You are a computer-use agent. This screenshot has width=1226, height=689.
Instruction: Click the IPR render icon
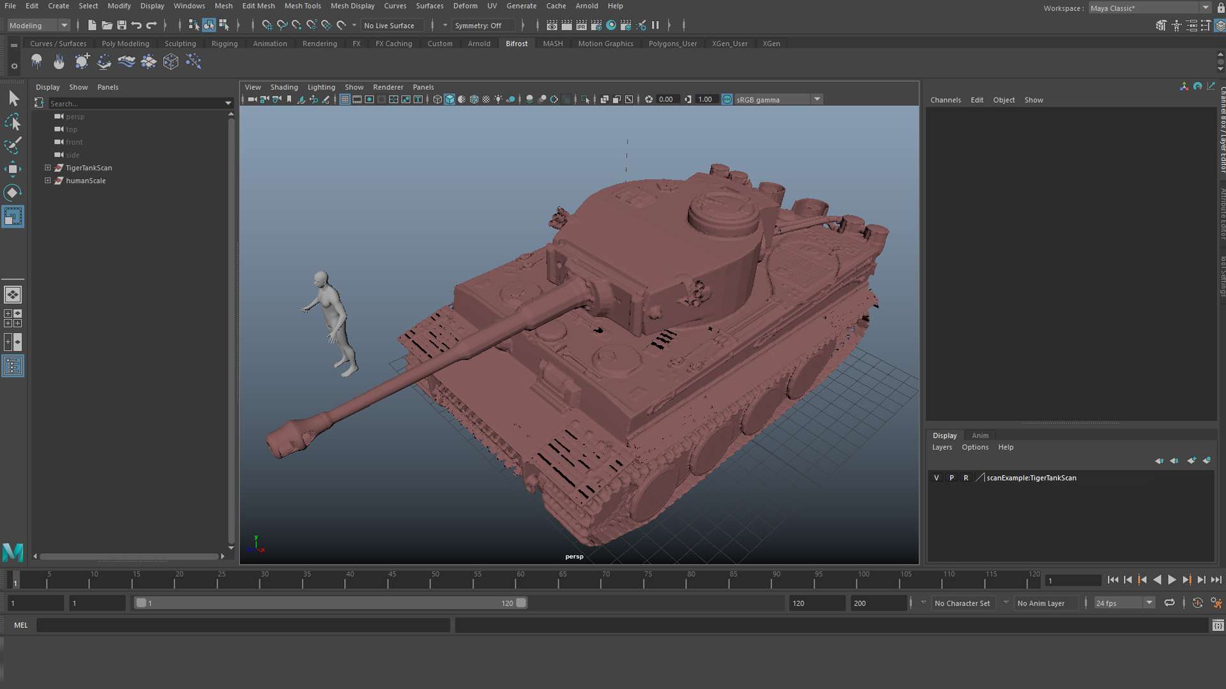[x=581, y=26]
